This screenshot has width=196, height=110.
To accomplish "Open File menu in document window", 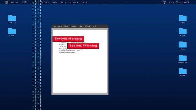I will click(60, 27).
